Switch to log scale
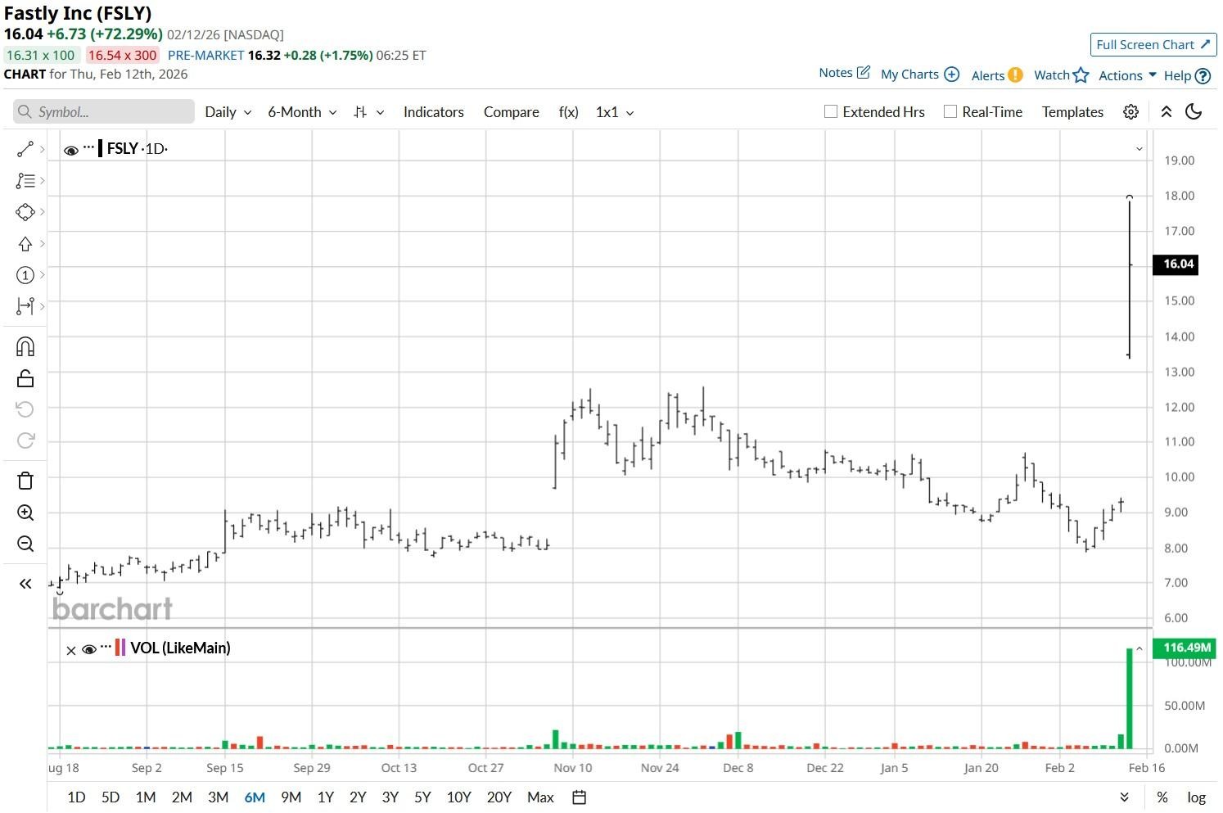Screen dimensions: 1223x813 1197,797
